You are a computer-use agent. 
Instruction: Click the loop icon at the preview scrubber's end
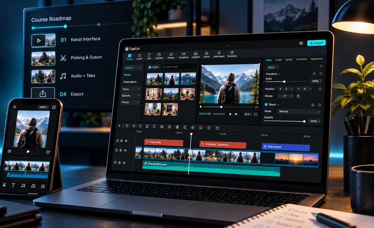(256, 107)
